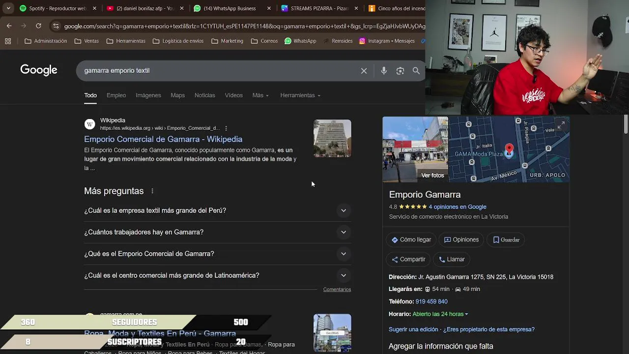Open the WhatsApp bookmark

(300, 41)
